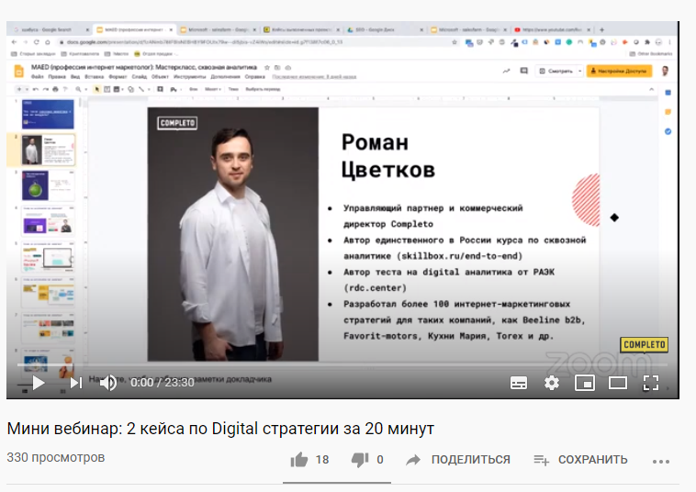Select the text box tool in Slides
This screenshot has width=696, height=492.
click(107, 89)
